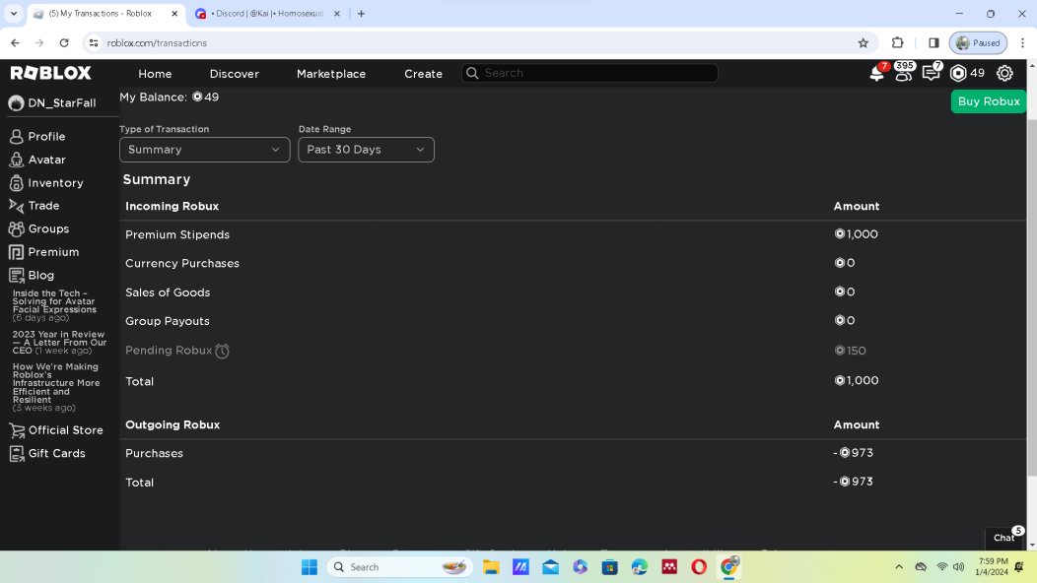Image resolution: width=1037 pixels, height=583 pixels.
Task: Click the Sales of Goods label
Action: point(168,292)
